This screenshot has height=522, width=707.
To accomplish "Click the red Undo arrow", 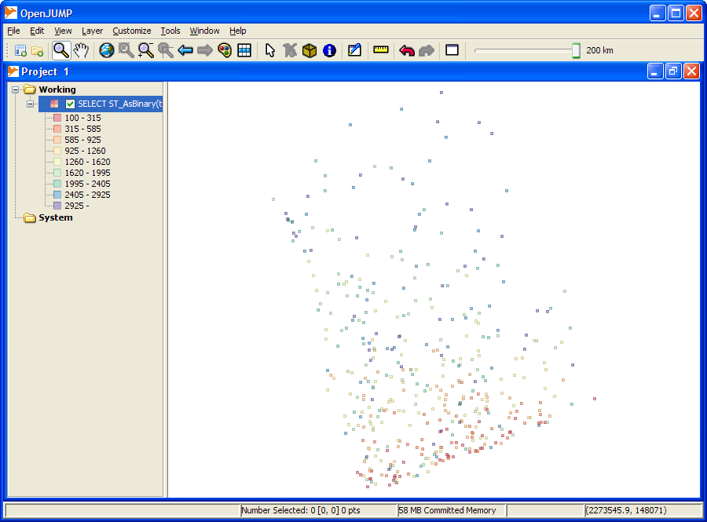I will pyautogui.click(x=407, y=50).
